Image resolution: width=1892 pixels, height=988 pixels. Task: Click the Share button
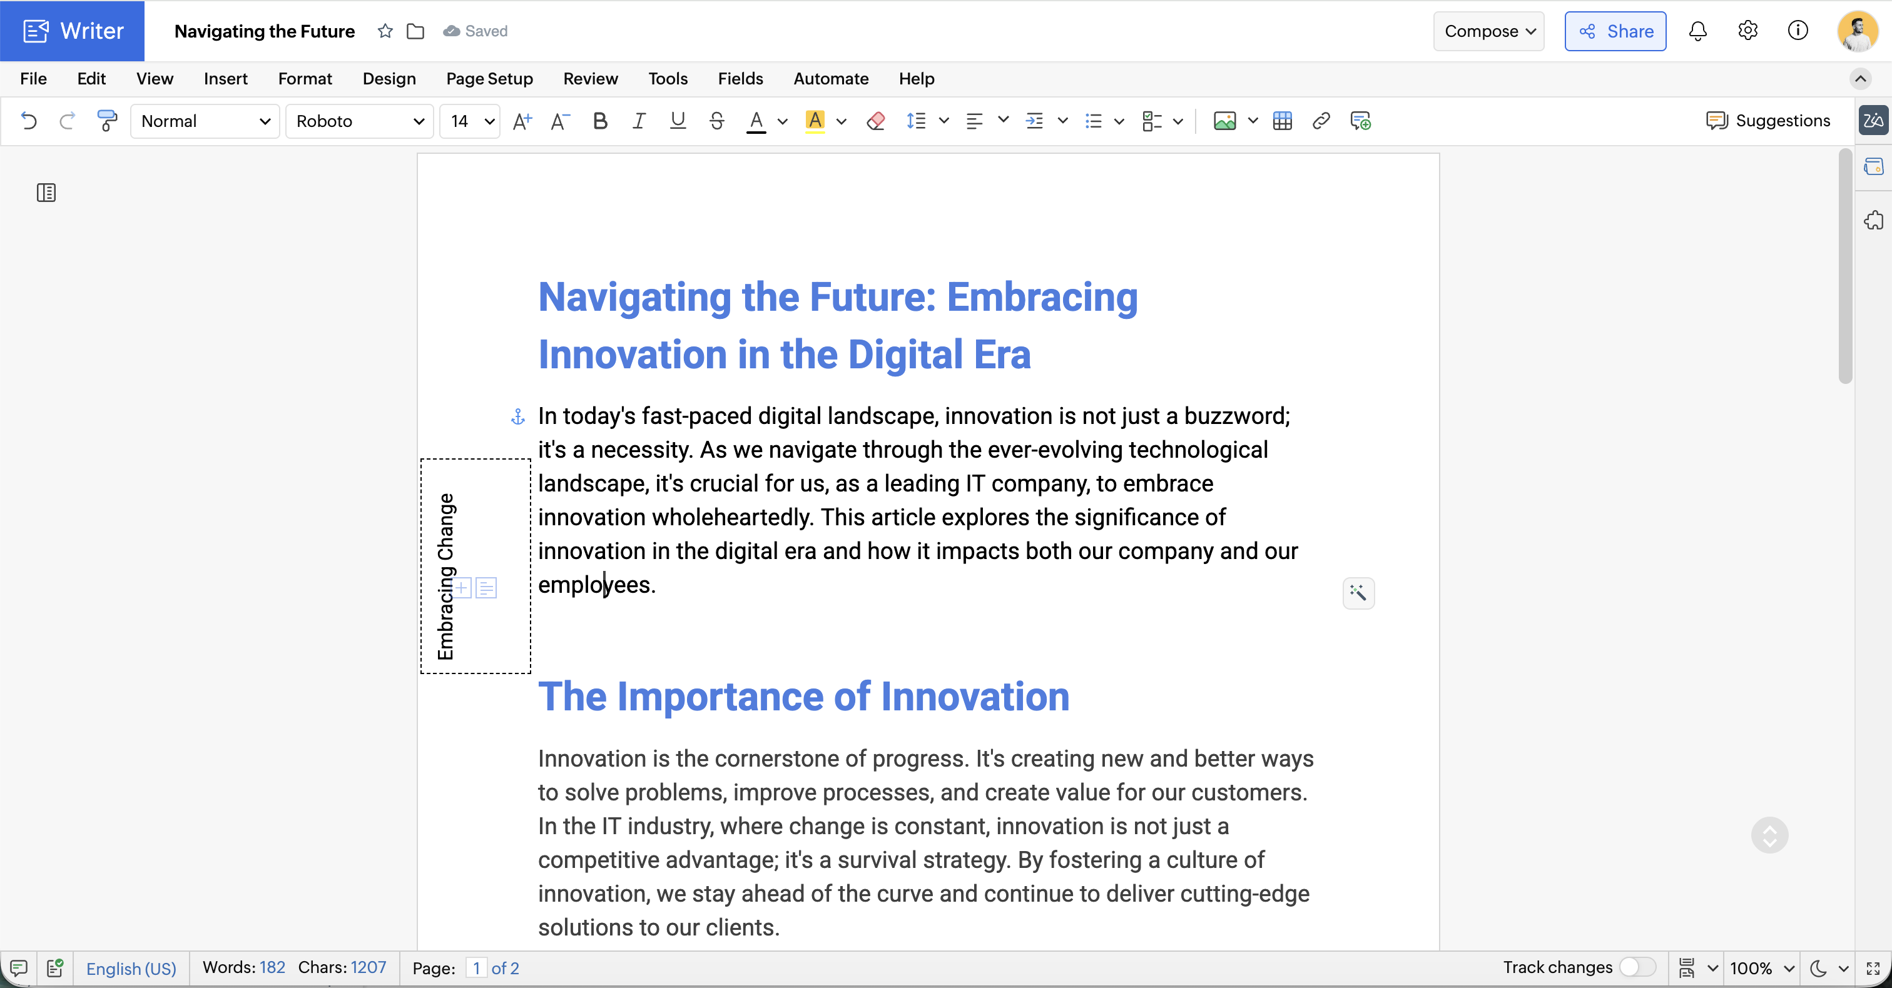1615,31
